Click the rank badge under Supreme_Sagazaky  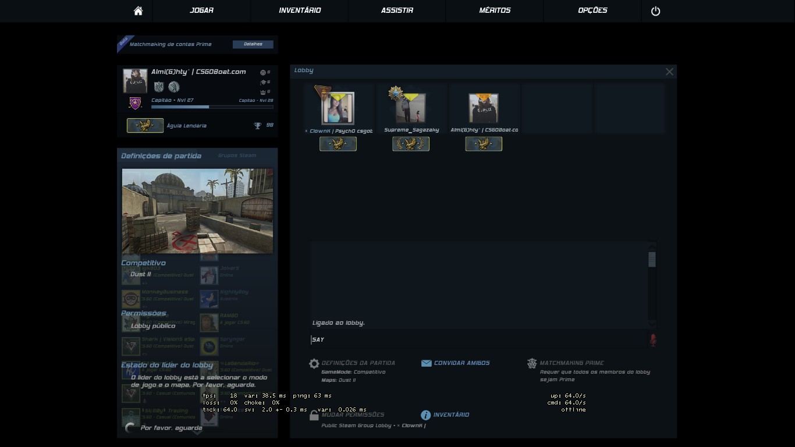coord(411,144)
